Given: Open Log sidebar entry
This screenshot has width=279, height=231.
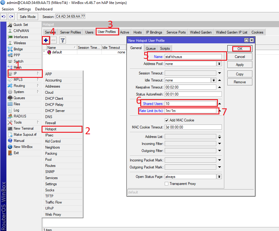Looking at the screenshot, I should click(x=17, y=110).
